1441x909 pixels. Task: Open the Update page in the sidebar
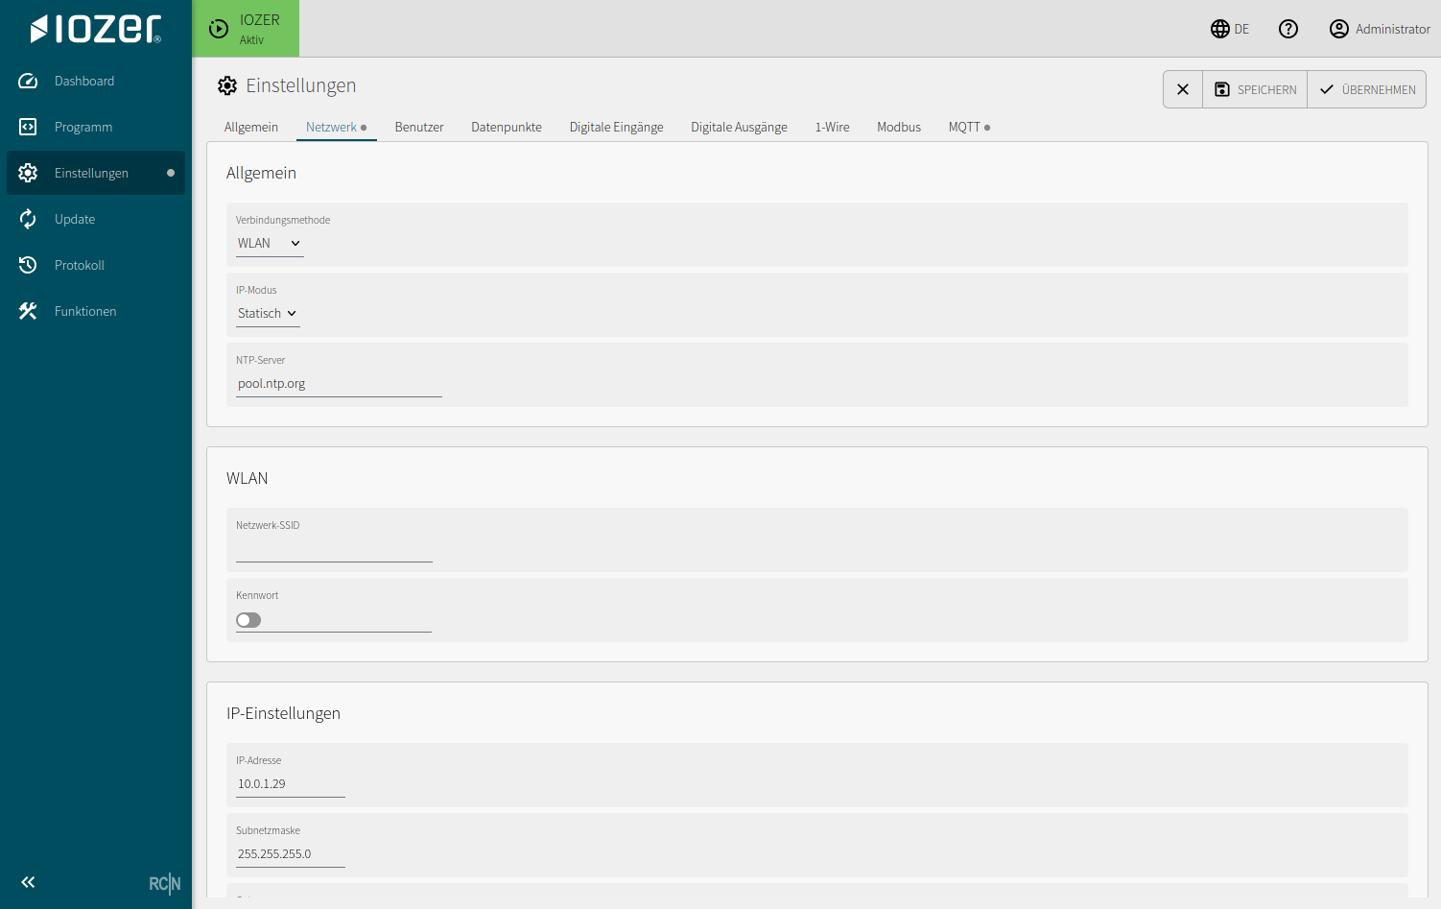pos(96,219)
